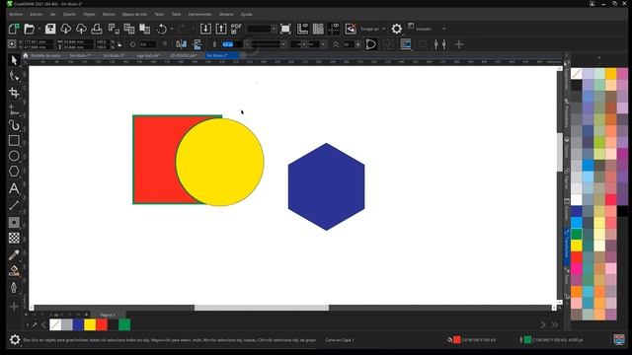Viewport: 632px width, 355px height.
Task: Open the Ayuda menu
Action: point(246,14)
